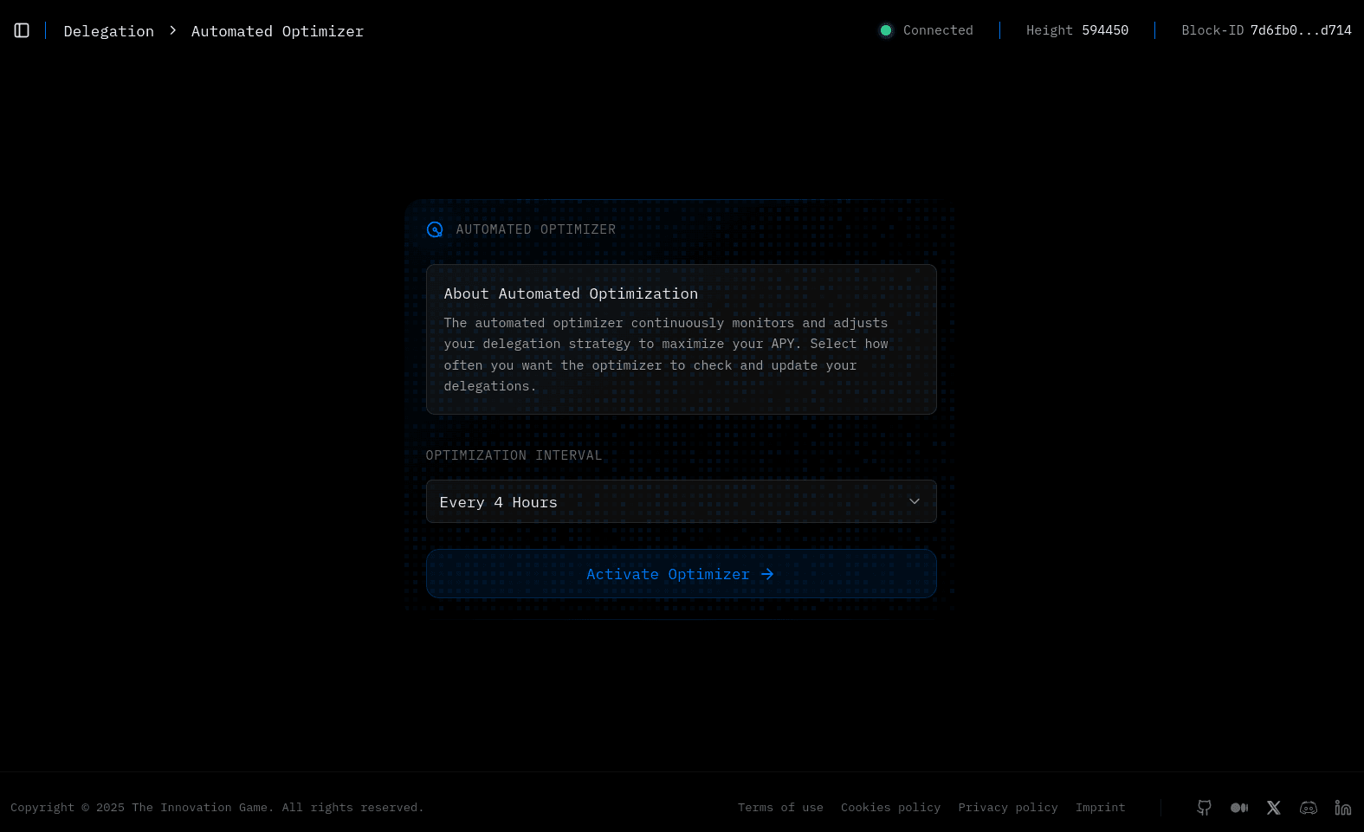
Task: Open the Cookies policy link
Action: coord(890,808)
